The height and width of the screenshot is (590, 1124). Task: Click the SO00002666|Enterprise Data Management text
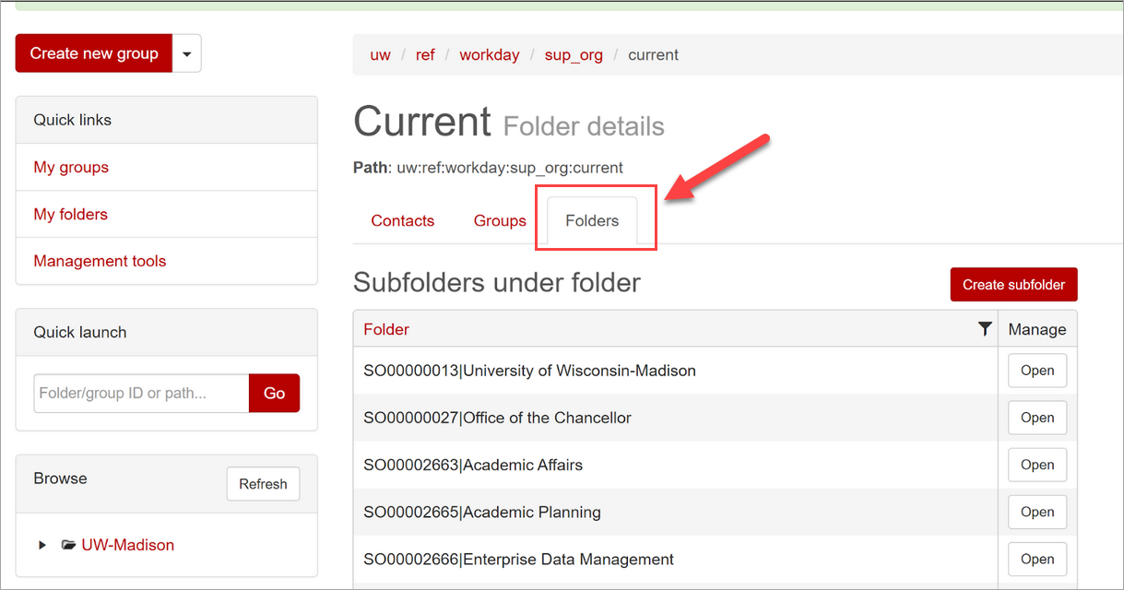pyautogui.click(x=518, y=559)
